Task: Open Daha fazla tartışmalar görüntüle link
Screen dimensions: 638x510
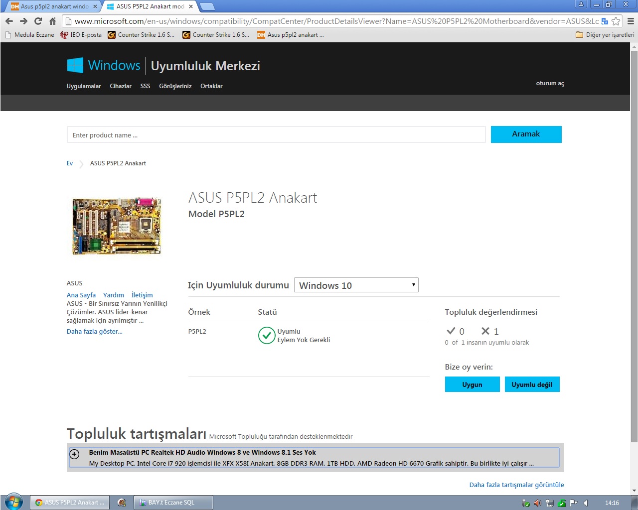Action: 517,485
